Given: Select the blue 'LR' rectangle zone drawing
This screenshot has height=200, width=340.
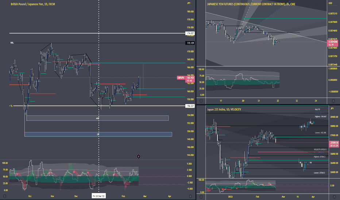Looking at the screenshot, I should coord(98,134).
